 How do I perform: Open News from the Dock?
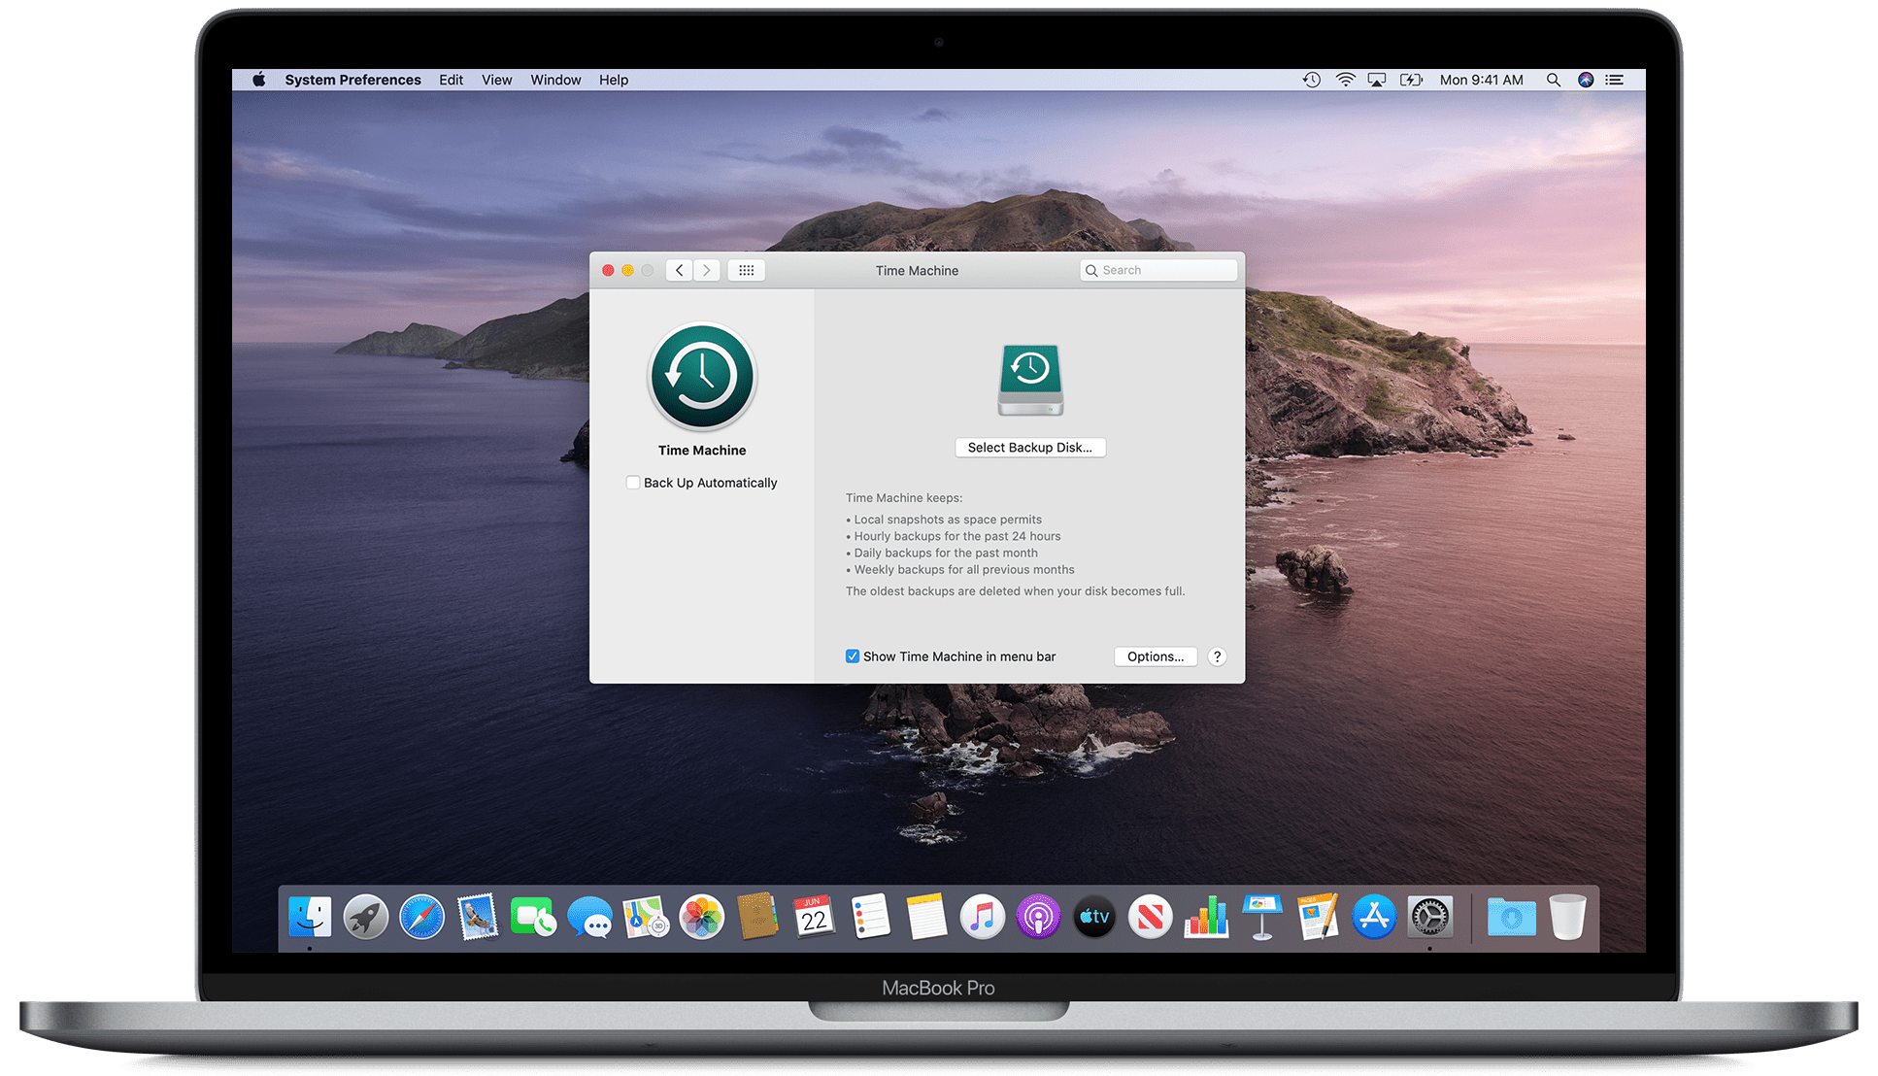tap(1151, 917)
